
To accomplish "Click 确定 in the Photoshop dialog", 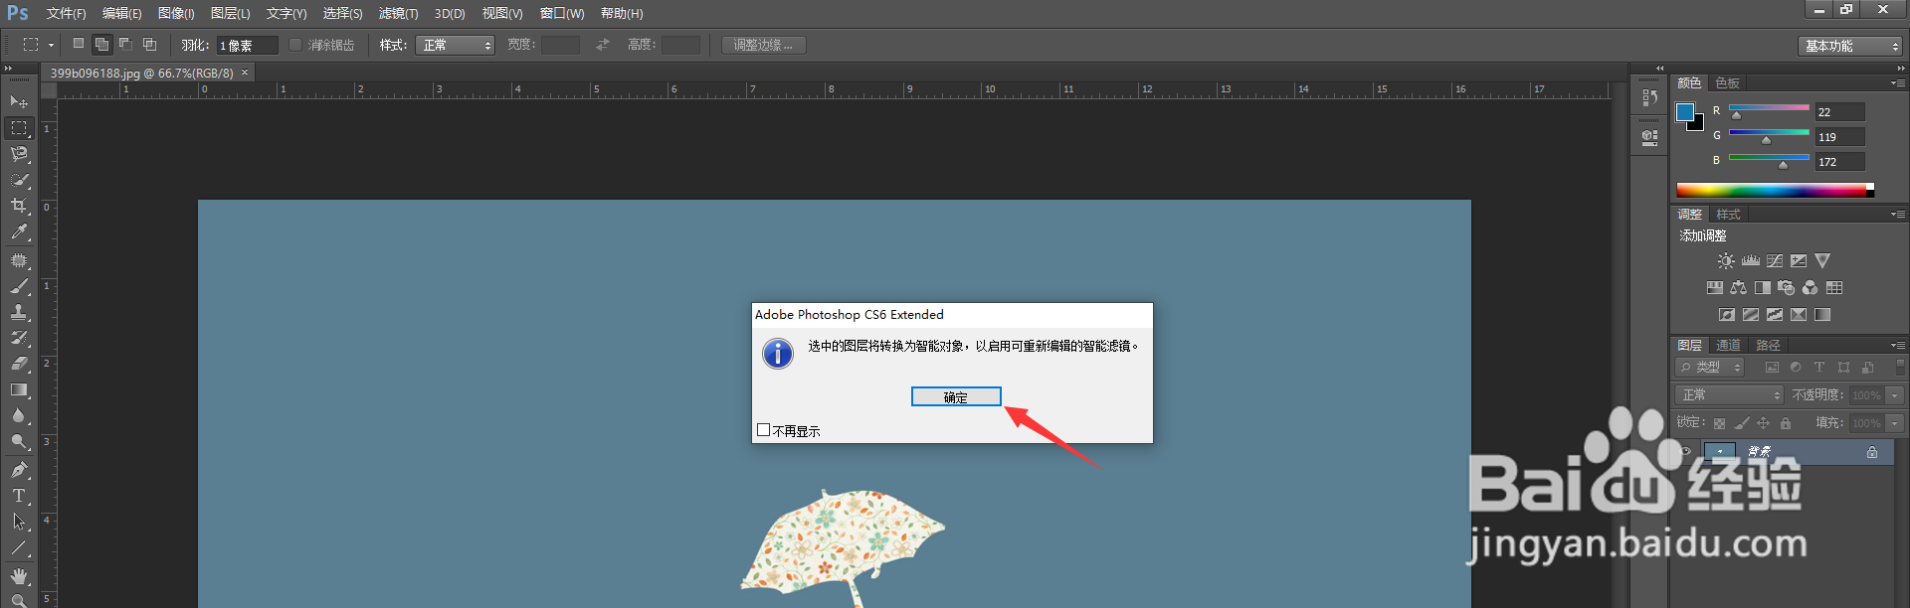I will click(956, 396).
